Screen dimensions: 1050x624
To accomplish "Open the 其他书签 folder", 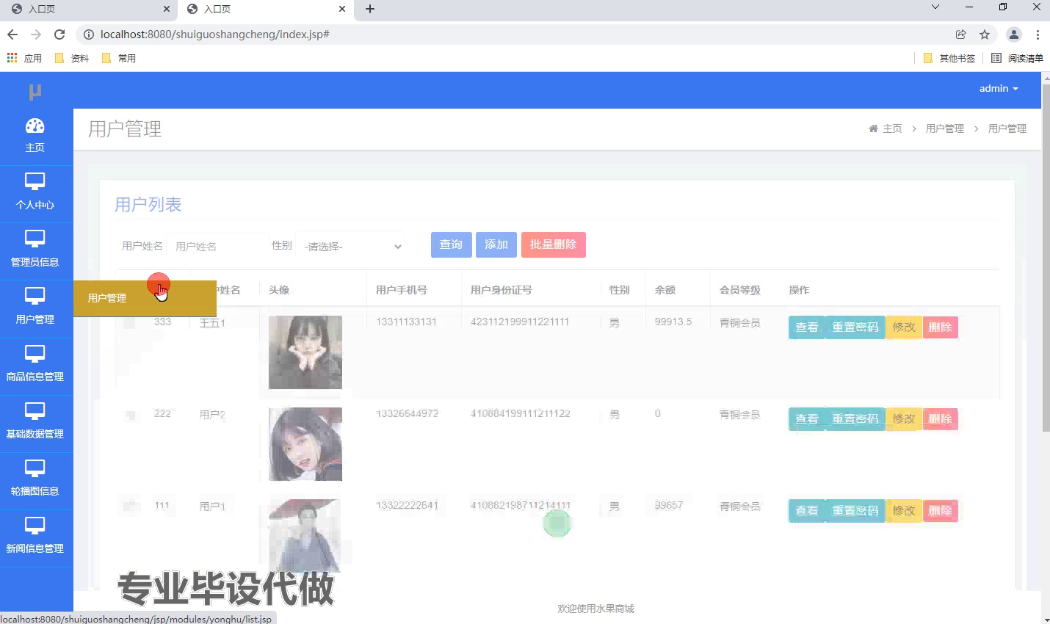I will [x=949, y=58].
